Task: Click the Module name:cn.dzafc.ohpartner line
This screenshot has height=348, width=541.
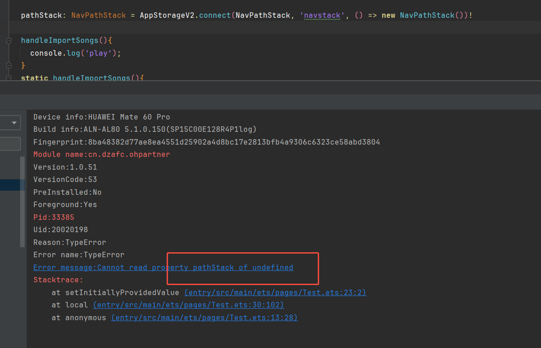Action: coord(101,154)
